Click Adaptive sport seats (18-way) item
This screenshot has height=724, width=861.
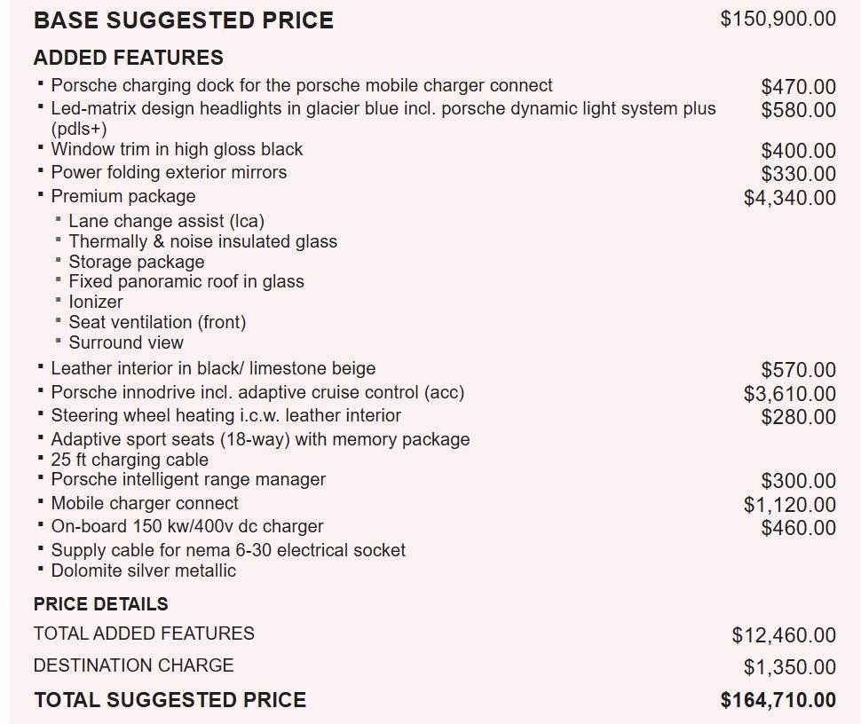coord(260,439)
